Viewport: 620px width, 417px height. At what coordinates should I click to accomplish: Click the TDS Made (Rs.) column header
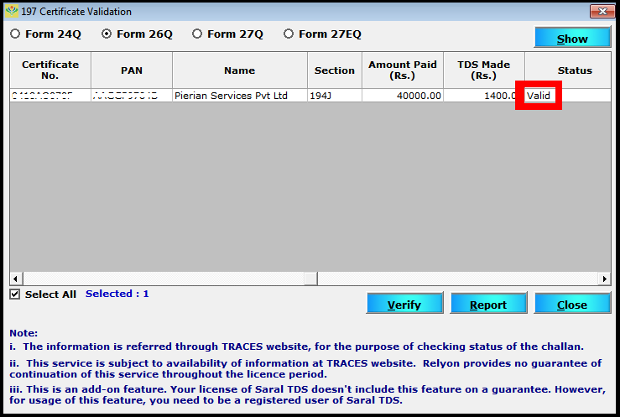[484, 70]
